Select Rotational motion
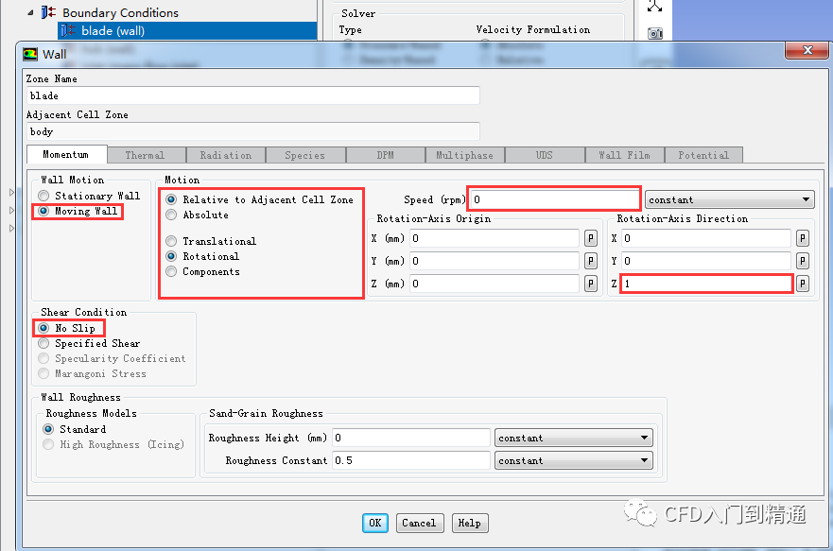The height and width of the screenshot is (551, 833). (x=171, y=256)
